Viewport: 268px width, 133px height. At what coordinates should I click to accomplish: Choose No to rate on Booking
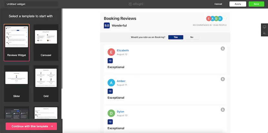(192, 37)
